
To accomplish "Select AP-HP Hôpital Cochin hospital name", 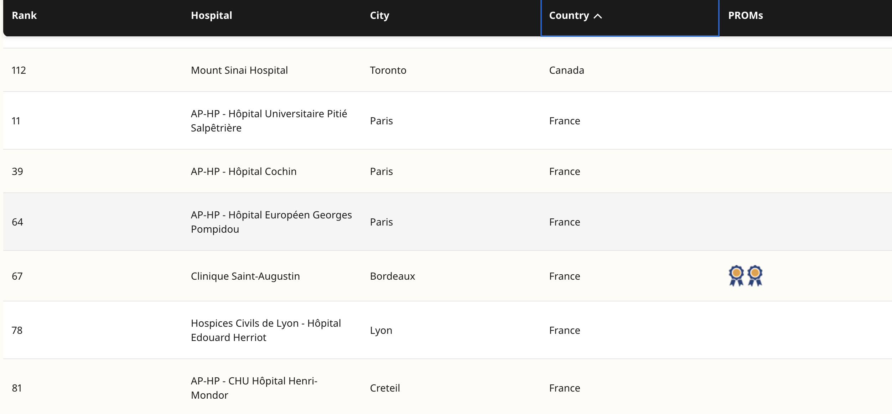I will [243, 171].
